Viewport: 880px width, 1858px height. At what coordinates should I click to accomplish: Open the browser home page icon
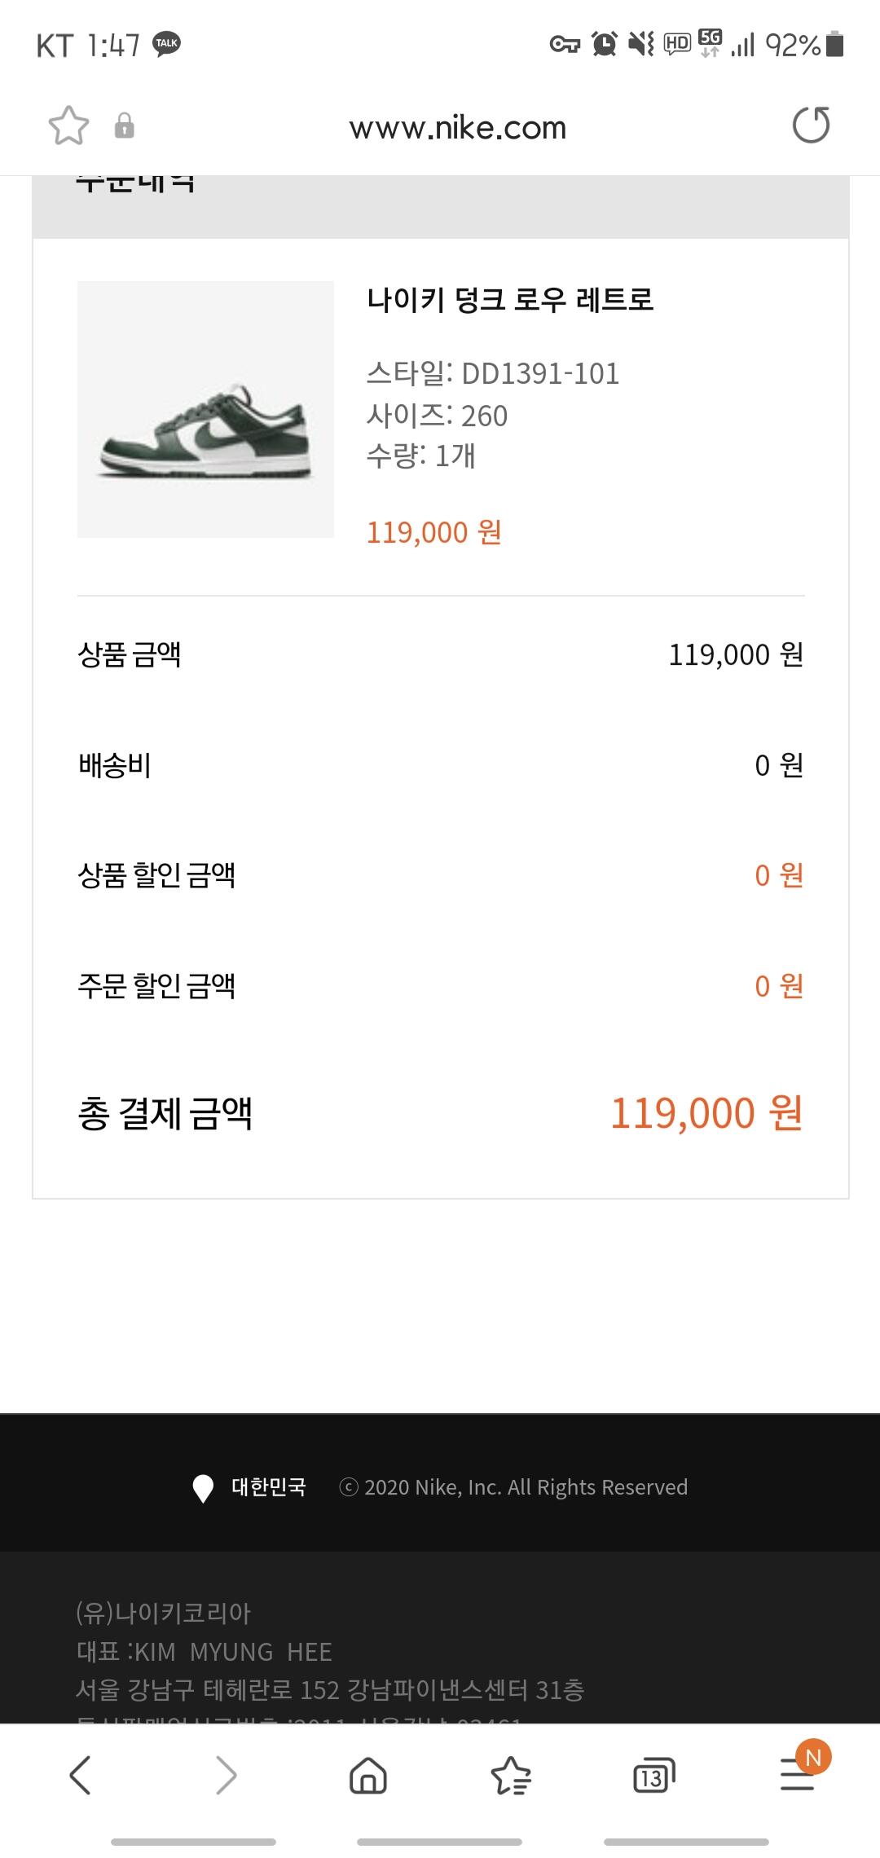click(367, 1775)
